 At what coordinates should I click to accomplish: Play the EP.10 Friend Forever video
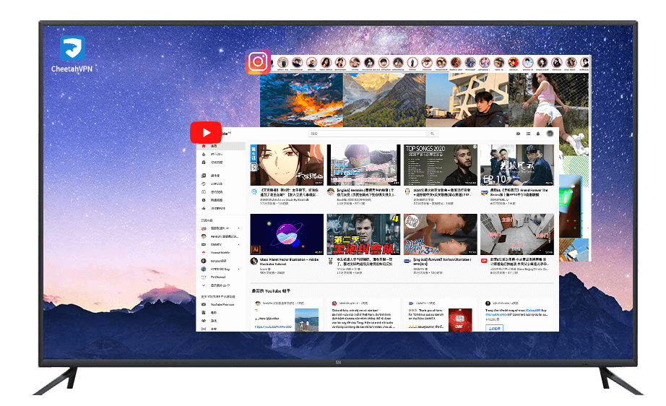517,165
